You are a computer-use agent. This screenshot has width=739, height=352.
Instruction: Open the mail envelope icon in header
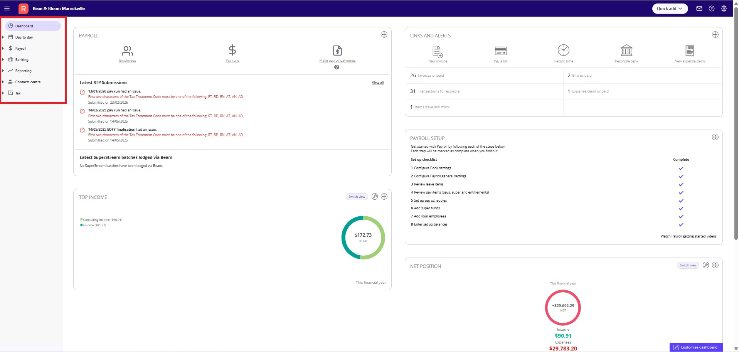click(699, 8)
